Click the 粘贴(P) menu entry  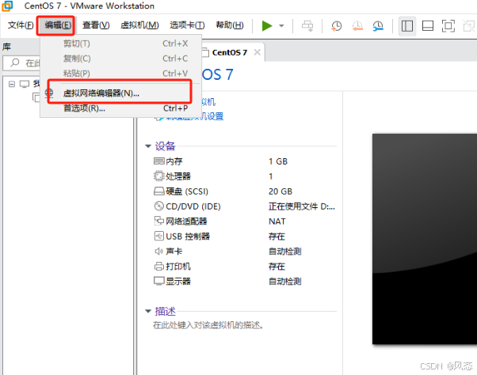[x=120, y=73]
